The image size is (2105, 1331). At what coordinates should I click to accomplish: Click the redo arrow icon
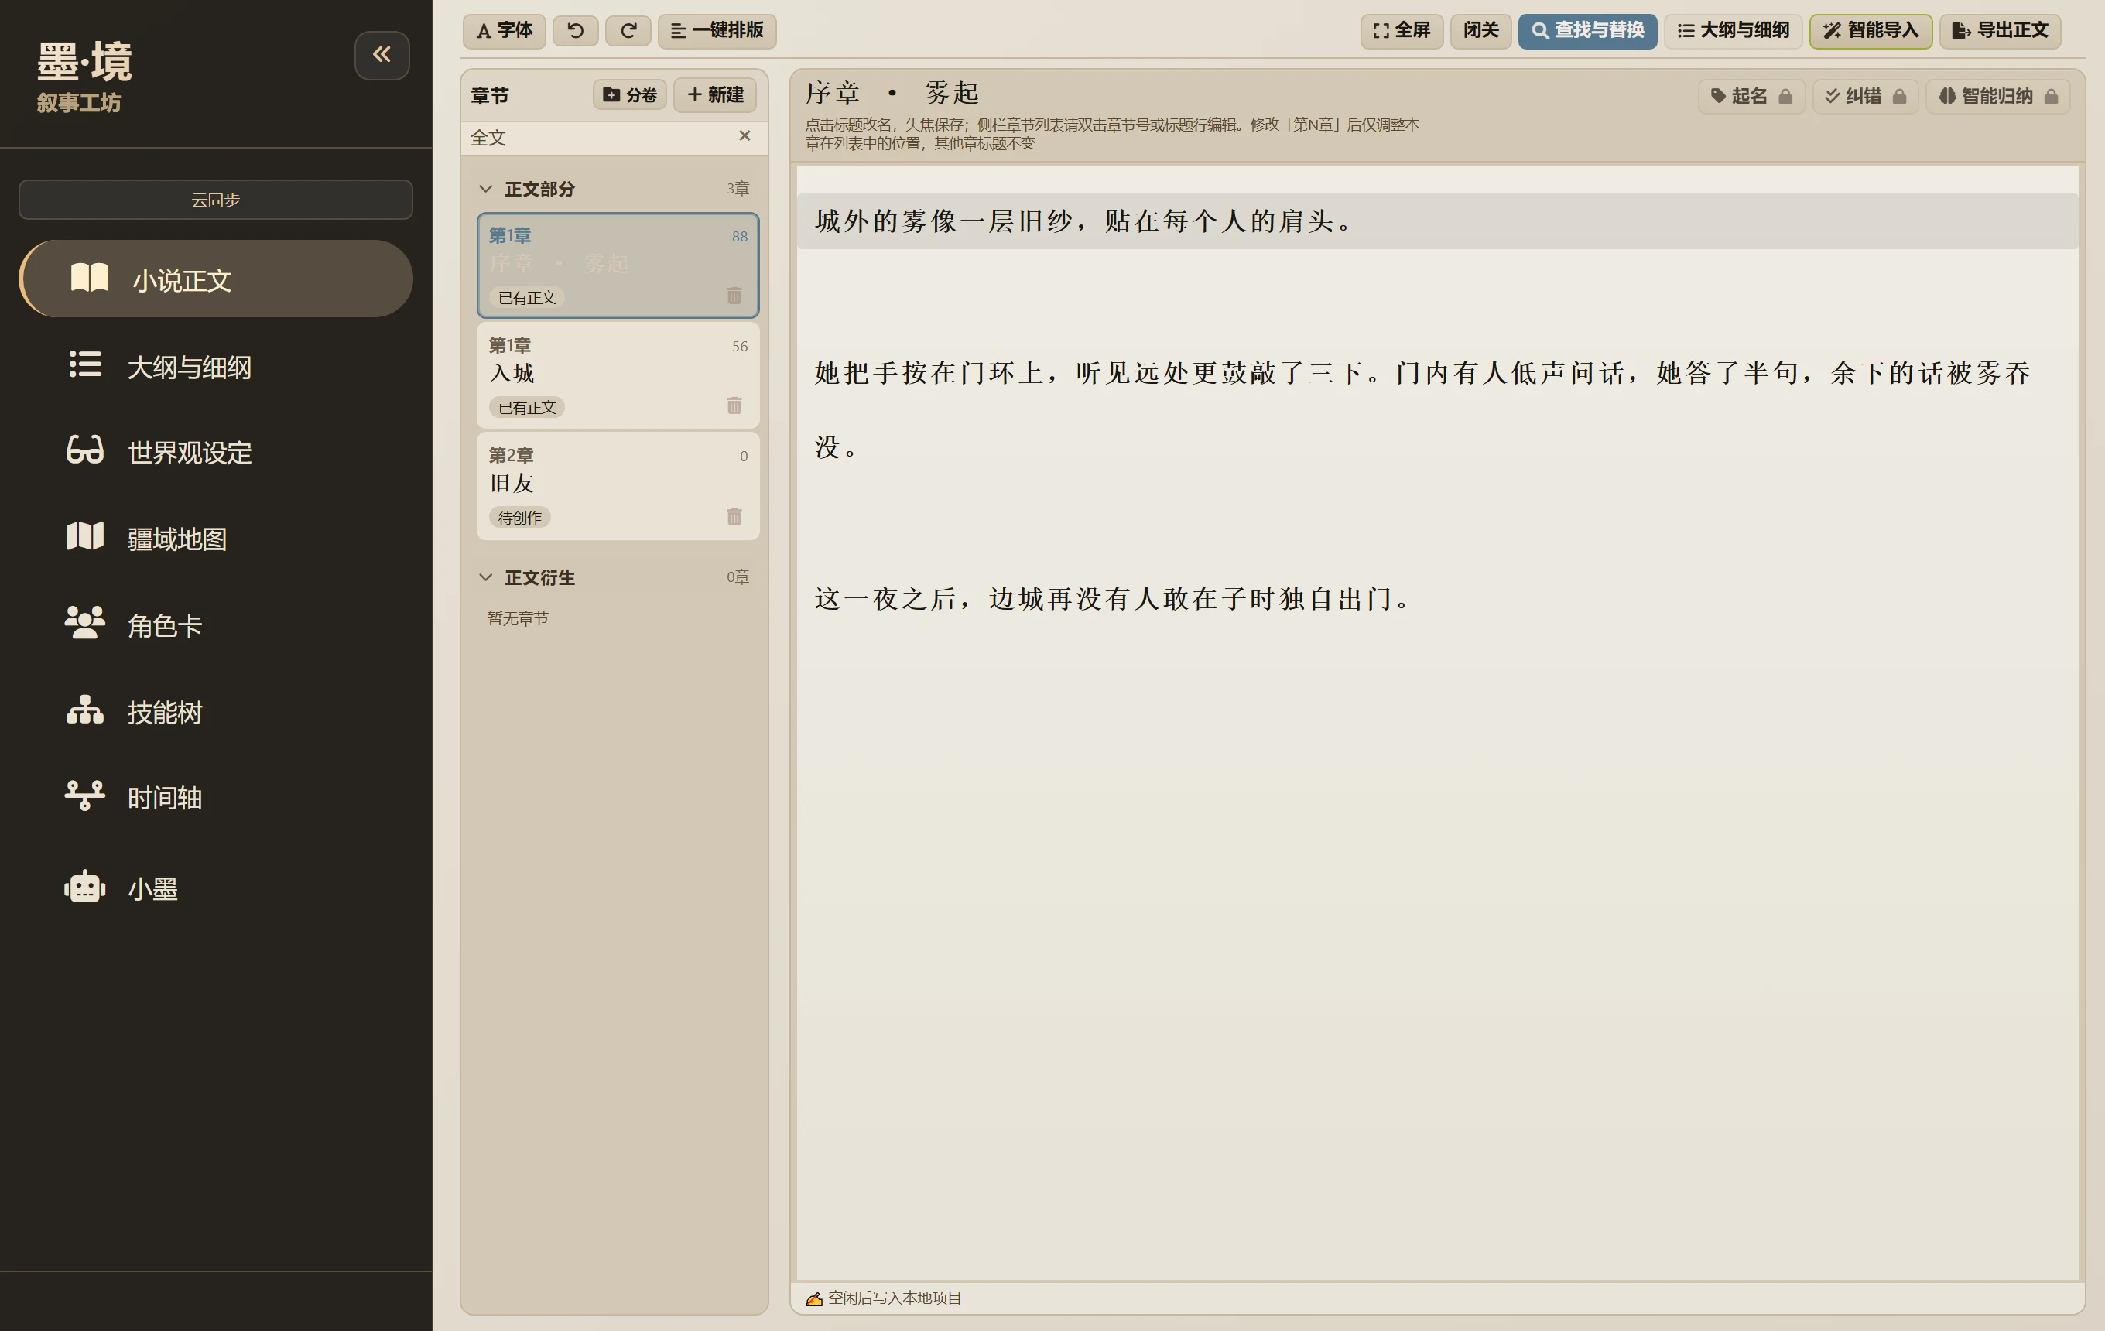[628, 31]
